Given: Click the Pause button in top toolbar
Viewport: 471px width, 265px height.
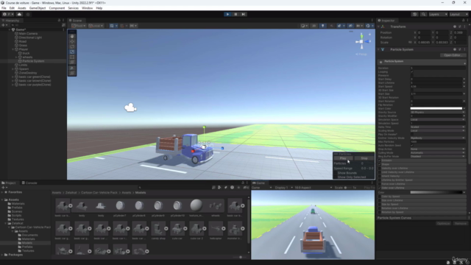Looking at the screenshot, I should [x=235, y=14].
